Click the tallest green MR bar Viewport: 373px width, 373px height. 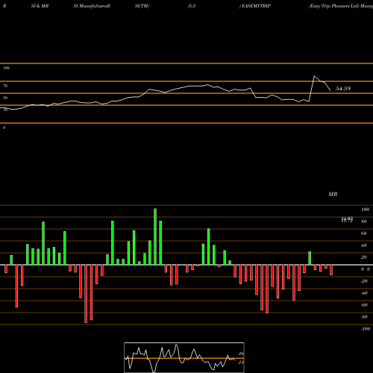click(x=155, y=236)
